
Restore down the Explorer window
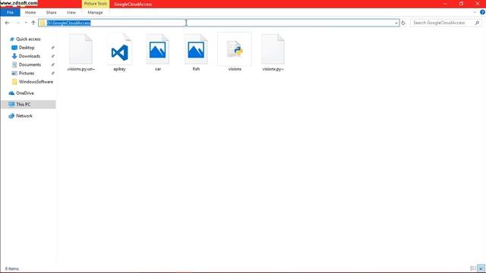pyautogui.click(x=461, y=4)
